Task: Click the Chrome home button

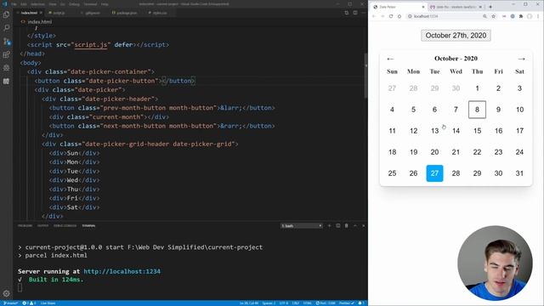Action: (399, 16)
